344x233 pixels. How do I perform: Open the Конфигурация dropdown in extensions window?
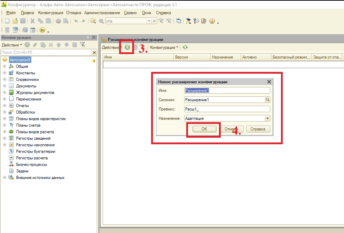pyautogui.click(x=164, y=47)
